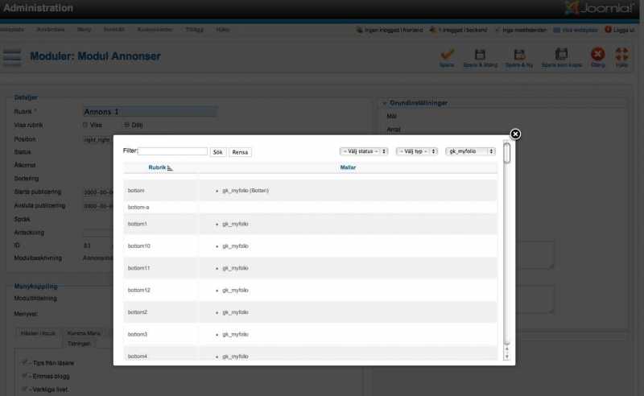The width and height of the screenshot is (644, 396).
Task: Select the bottom2 position row
Action: 310,312
